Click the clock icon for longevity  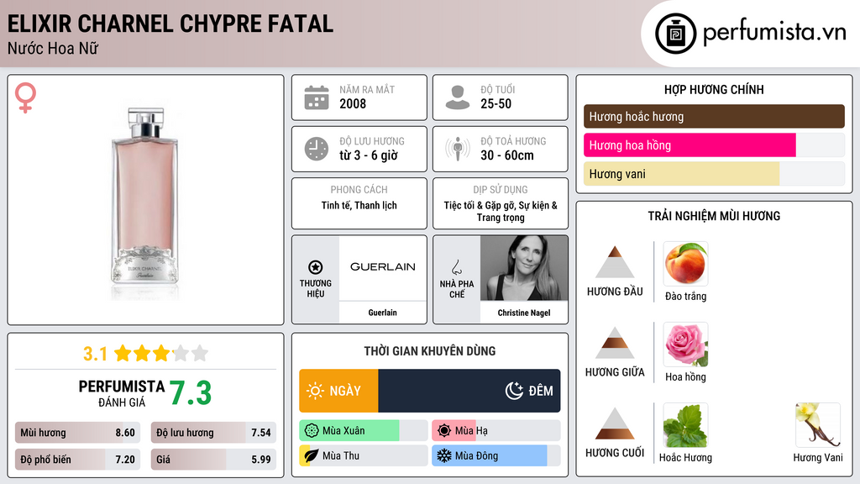point(317,149)
